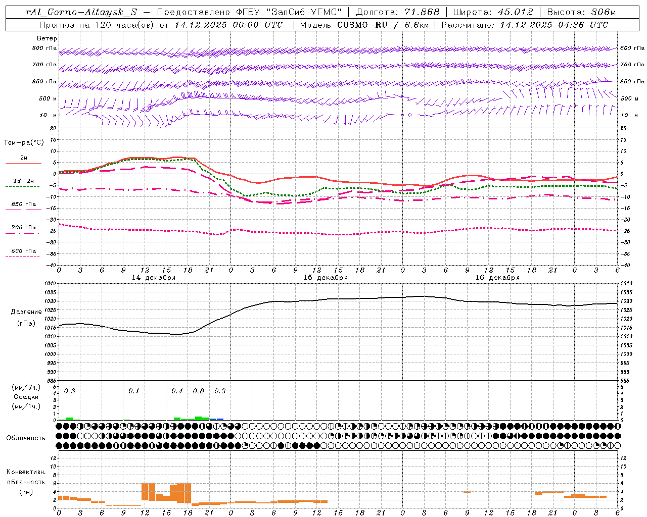Image resolution: width=647 pixels, height=517 pixels.
Task: Click the (мм/1ч.) unit label
Action: [x=26, y=406]
